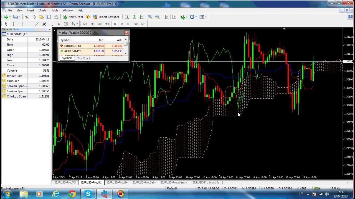
Task: Open the Strategy Tester icon
Action: pos(56,17)
